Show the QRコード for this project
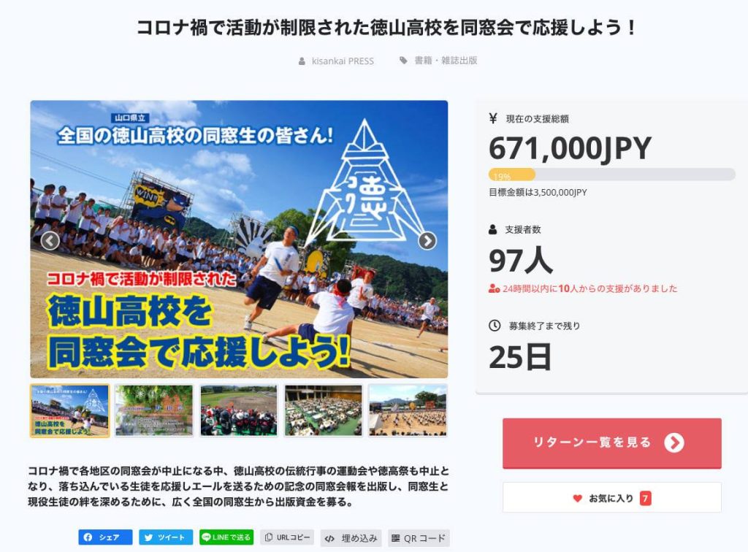Screen dimensions: 748x552 pyautogui.click(x=419, y=538)
